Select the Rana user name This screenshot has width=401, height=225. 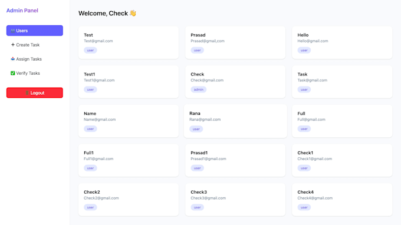[x=195, y=114]
